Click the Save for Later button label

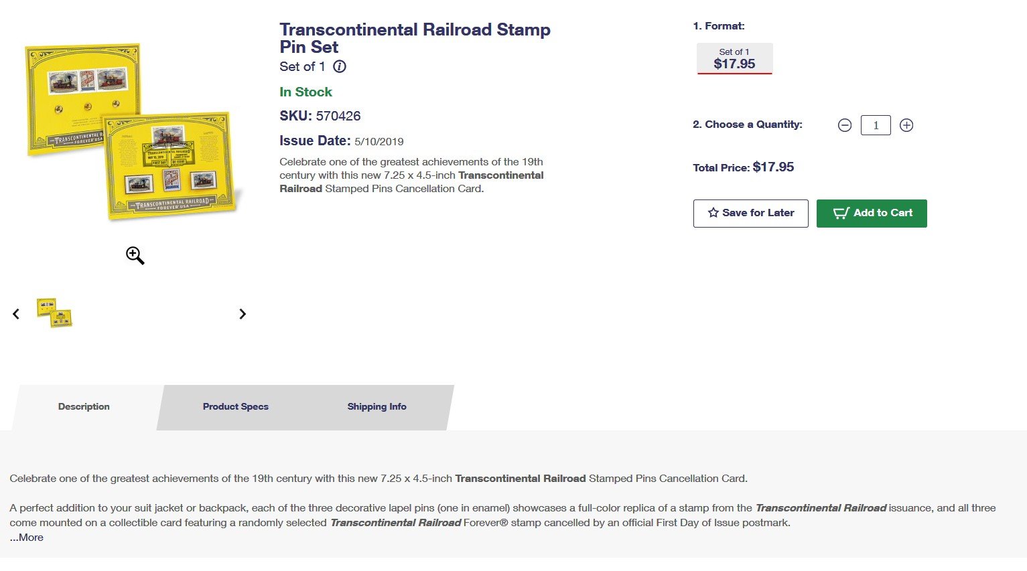758,213
